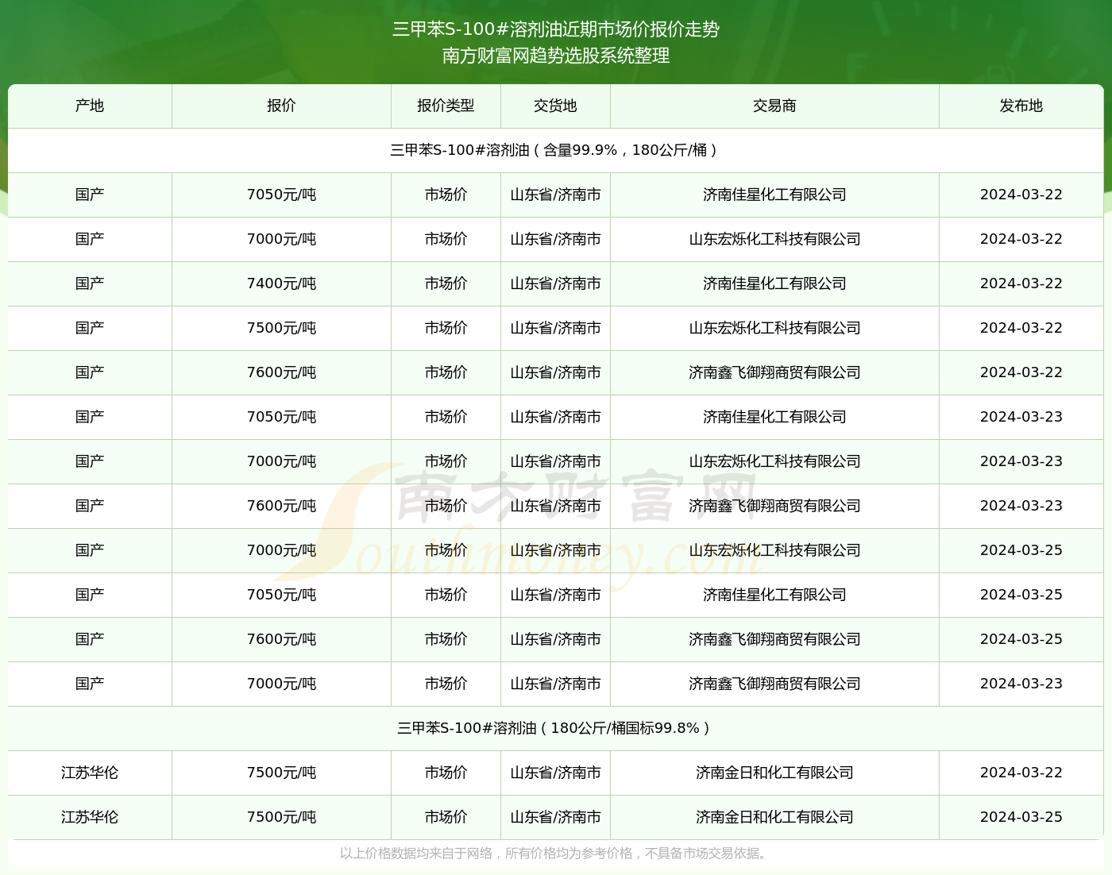
Task: Click 7000元/吨 in the 山东宏烁 2024-03-23 row
Action: (281, 461)
